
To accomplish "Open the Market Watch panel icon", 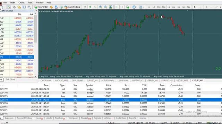I will [x=9, y=7].
